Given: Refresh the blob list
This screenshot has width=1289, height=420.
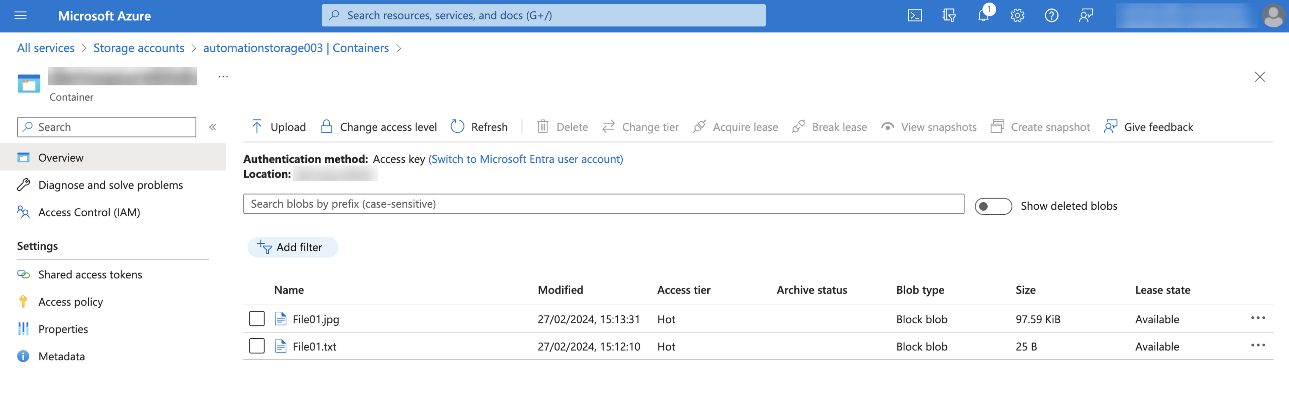Looking at the screenshot, I should tap(479, 127).
